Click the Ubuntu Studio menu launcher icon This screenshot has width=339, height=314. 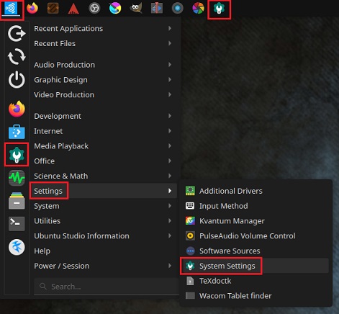tap(11, 9)
